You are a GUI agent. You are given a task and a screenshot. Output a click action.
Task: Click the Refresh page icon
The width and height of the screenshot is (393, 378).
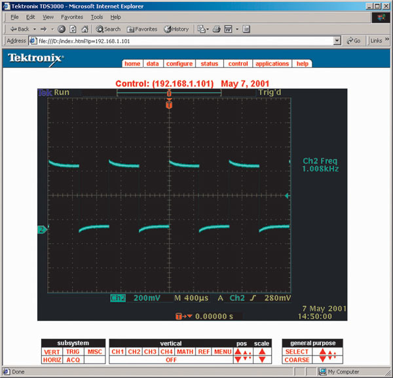click(x=73, y=29)
